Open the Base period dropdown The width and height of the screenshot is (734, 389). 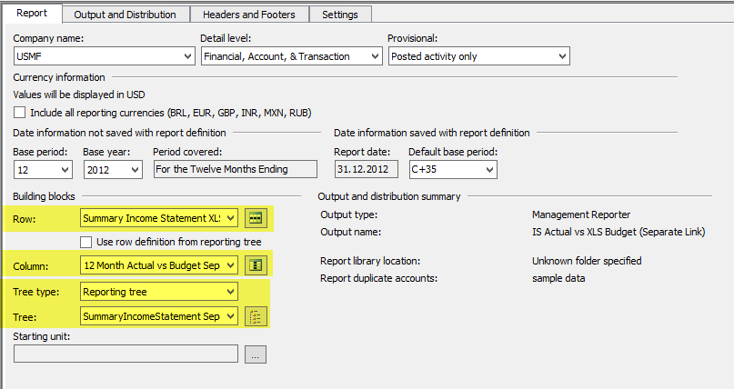65,170
